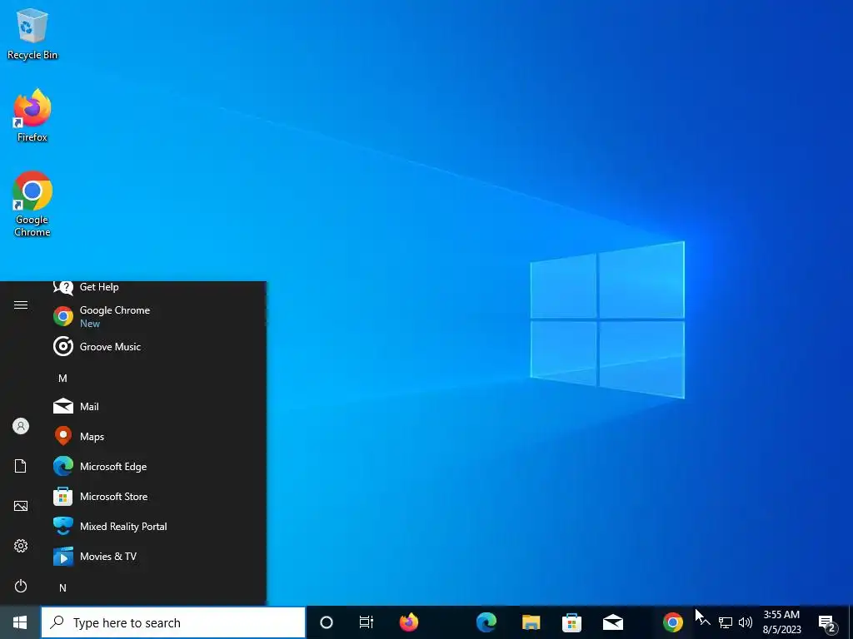Launch Google Chrome from Start menu list
The width and height of the screenshot is (853, 639).
(x=156, y=316)
